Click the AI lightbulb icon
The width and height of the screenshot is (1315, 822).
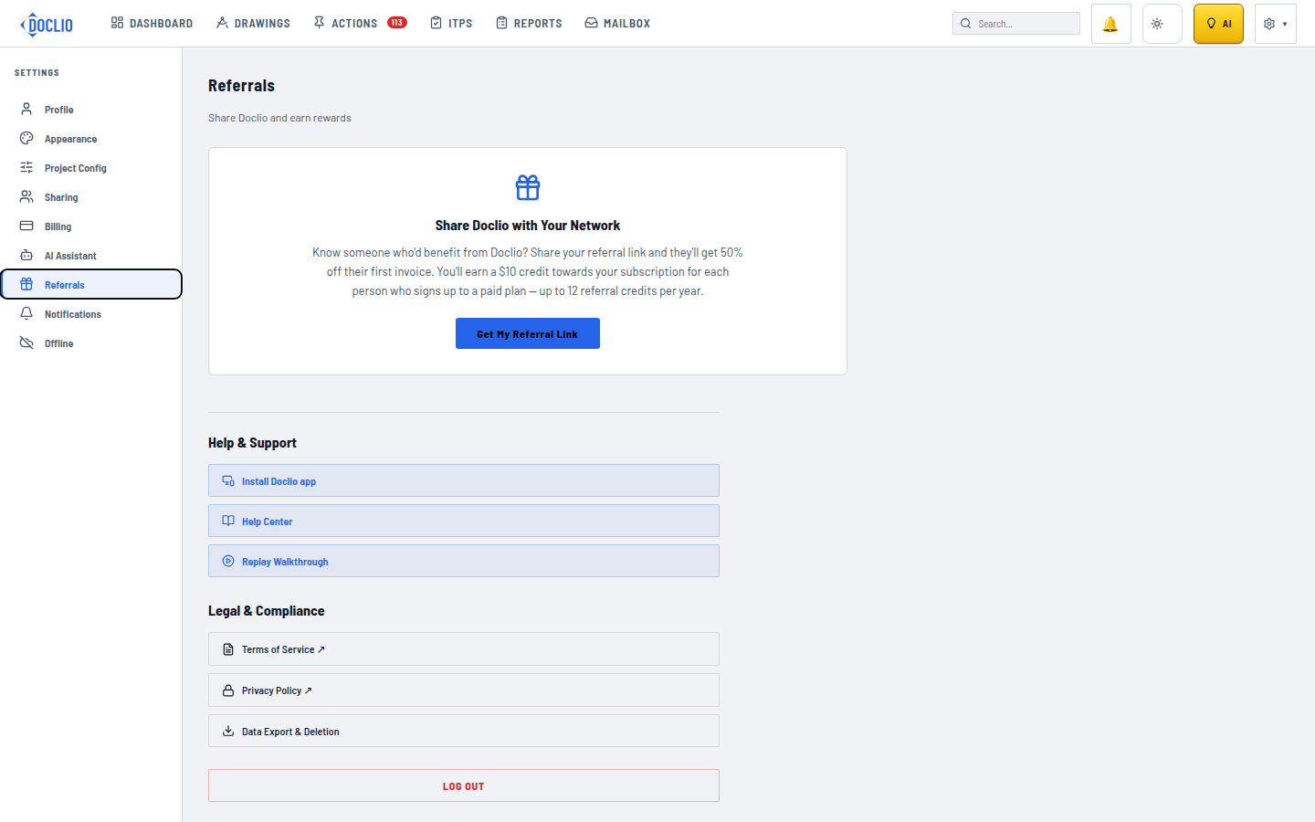point(1211,24)
